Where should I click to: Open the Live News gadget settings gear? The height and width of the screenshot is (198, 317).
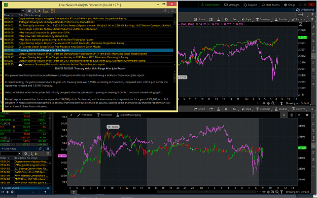[26, 153]
